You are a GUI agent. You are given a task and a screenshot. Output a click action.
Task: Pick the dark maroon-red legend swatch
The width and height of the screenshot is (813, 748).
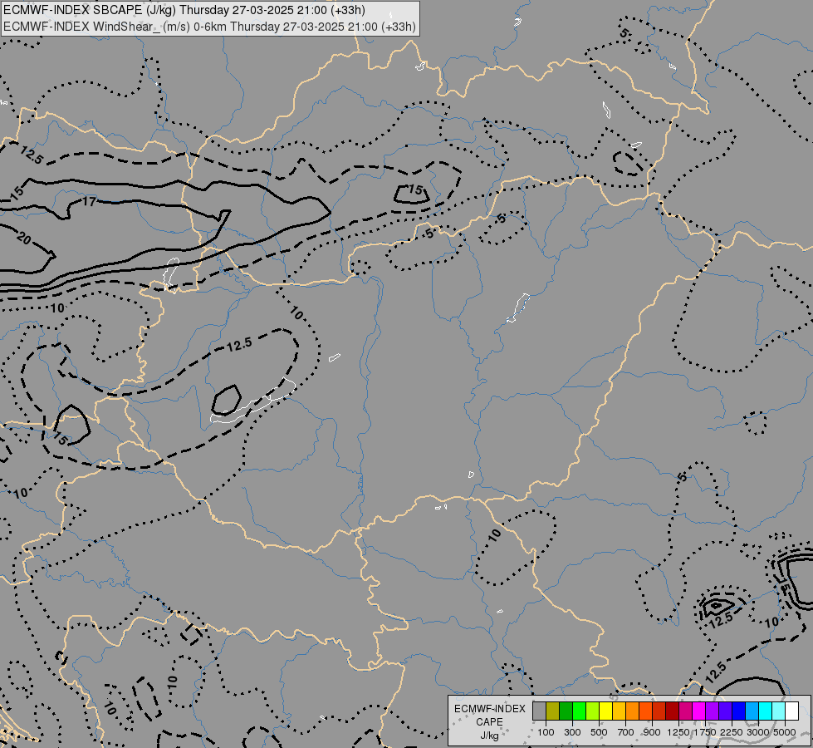pyautogui.click(x=672, y=711)
